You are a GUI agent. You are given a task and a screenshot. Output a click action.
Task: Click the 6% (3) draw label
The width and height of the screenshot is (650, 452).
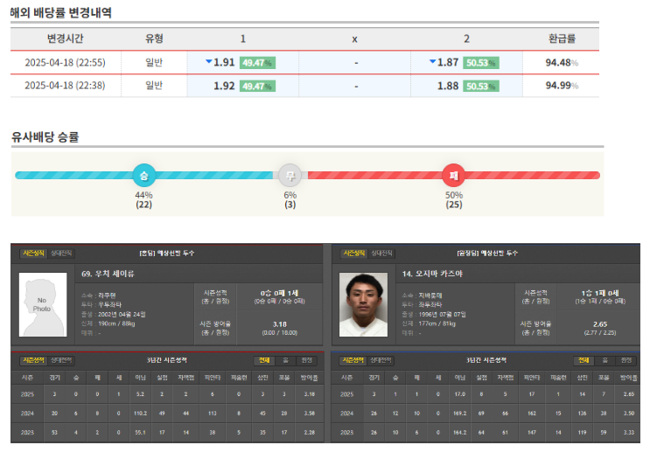[290, 199]
